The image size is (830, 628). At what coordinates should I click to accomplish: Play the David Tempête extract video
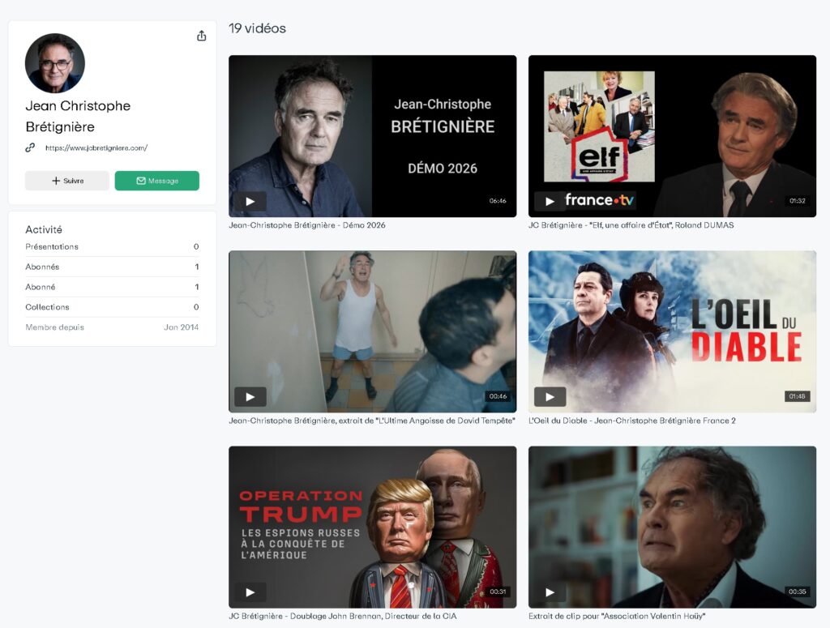tap(250, 397)
